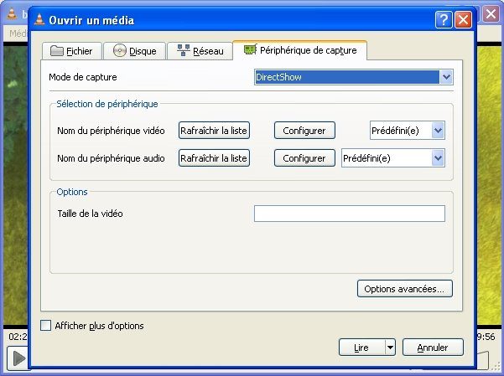
Task: Cancel with the Annuler button
Action: click(433, 348)
